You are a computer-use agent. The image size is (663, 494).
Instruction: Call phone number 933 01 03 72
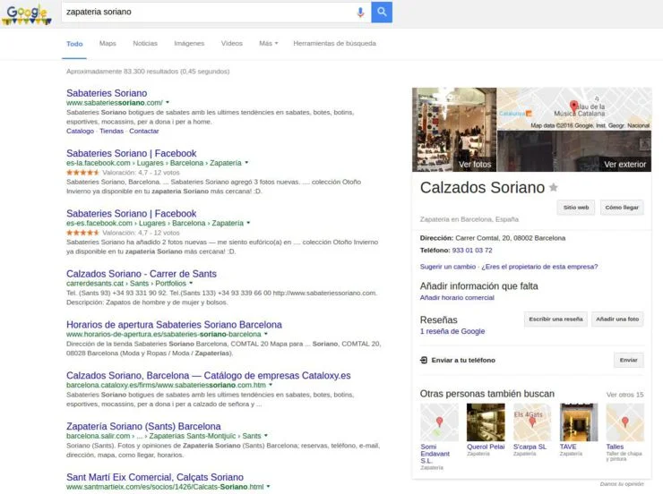click(472, 251)
